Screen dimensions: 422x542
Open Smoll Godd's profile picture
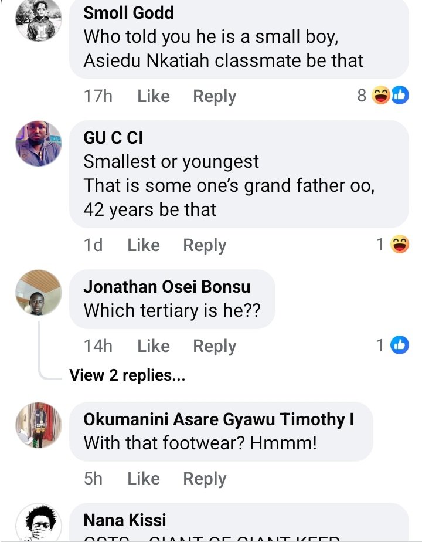(39, 19)
